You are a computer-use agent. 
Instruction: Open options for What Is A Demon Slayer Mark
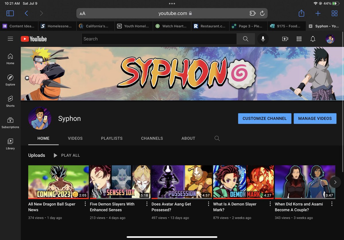coord(270,204)
